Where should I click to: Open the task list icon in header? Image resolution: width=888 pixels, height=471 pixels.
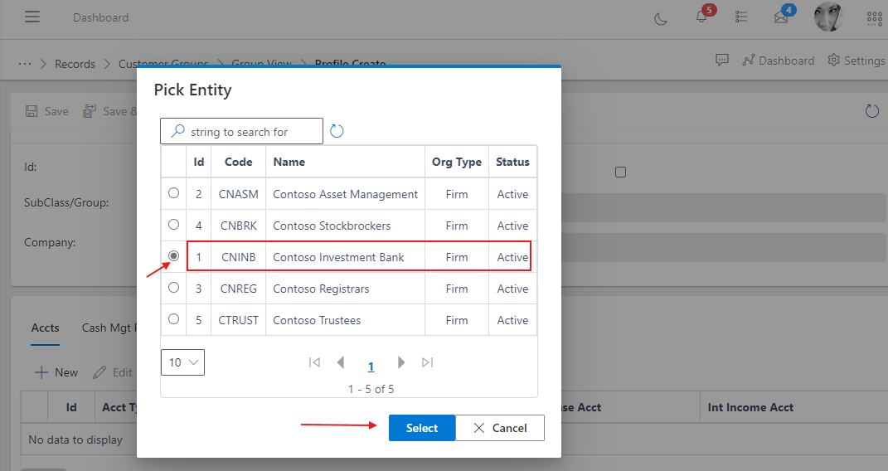741,17
